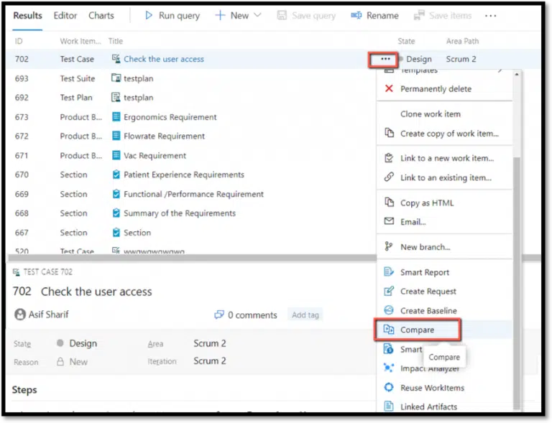The image size is (552, 423).
Task: Click the Copy as HTML icon
Action: 389,203
